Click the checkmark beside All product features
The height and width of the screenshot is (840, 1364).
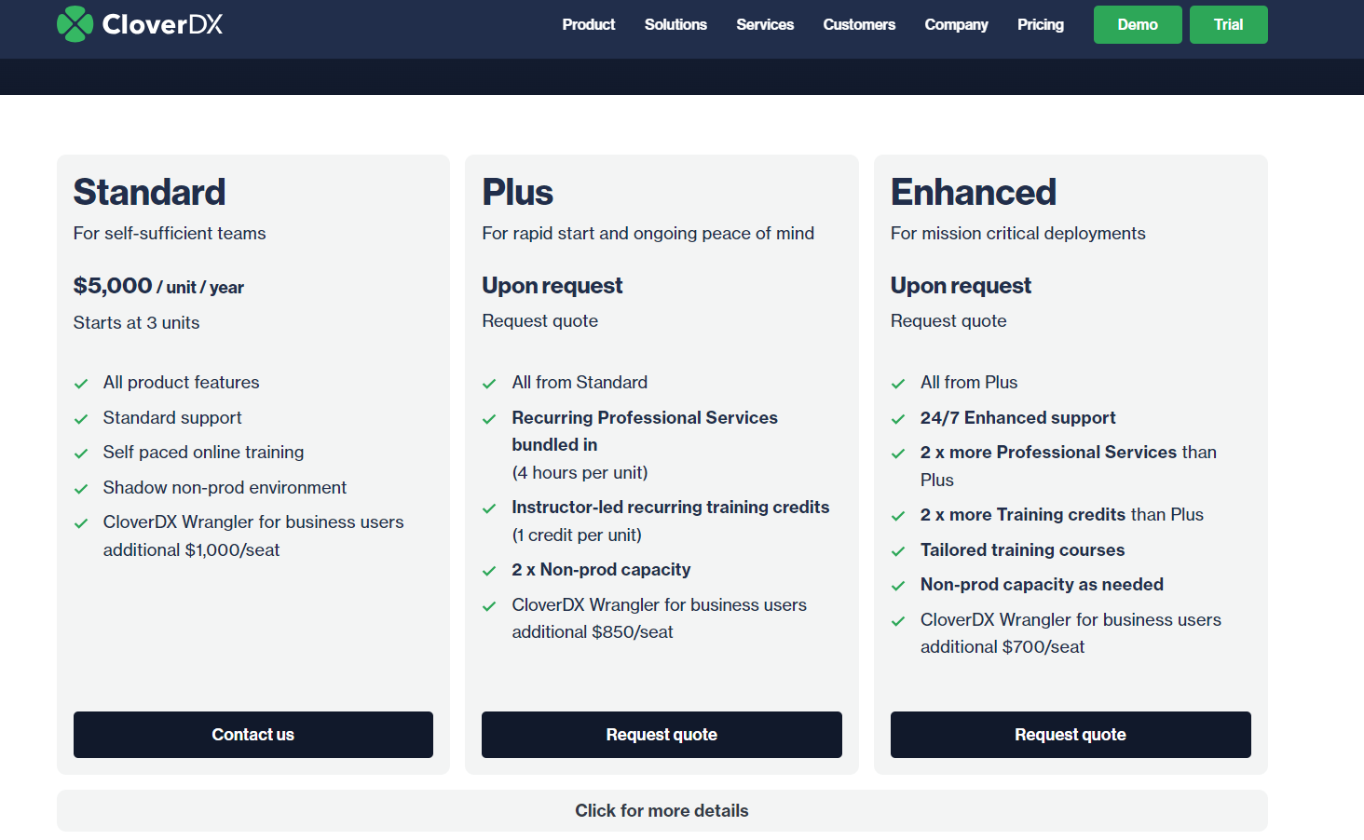click(81, 383)
